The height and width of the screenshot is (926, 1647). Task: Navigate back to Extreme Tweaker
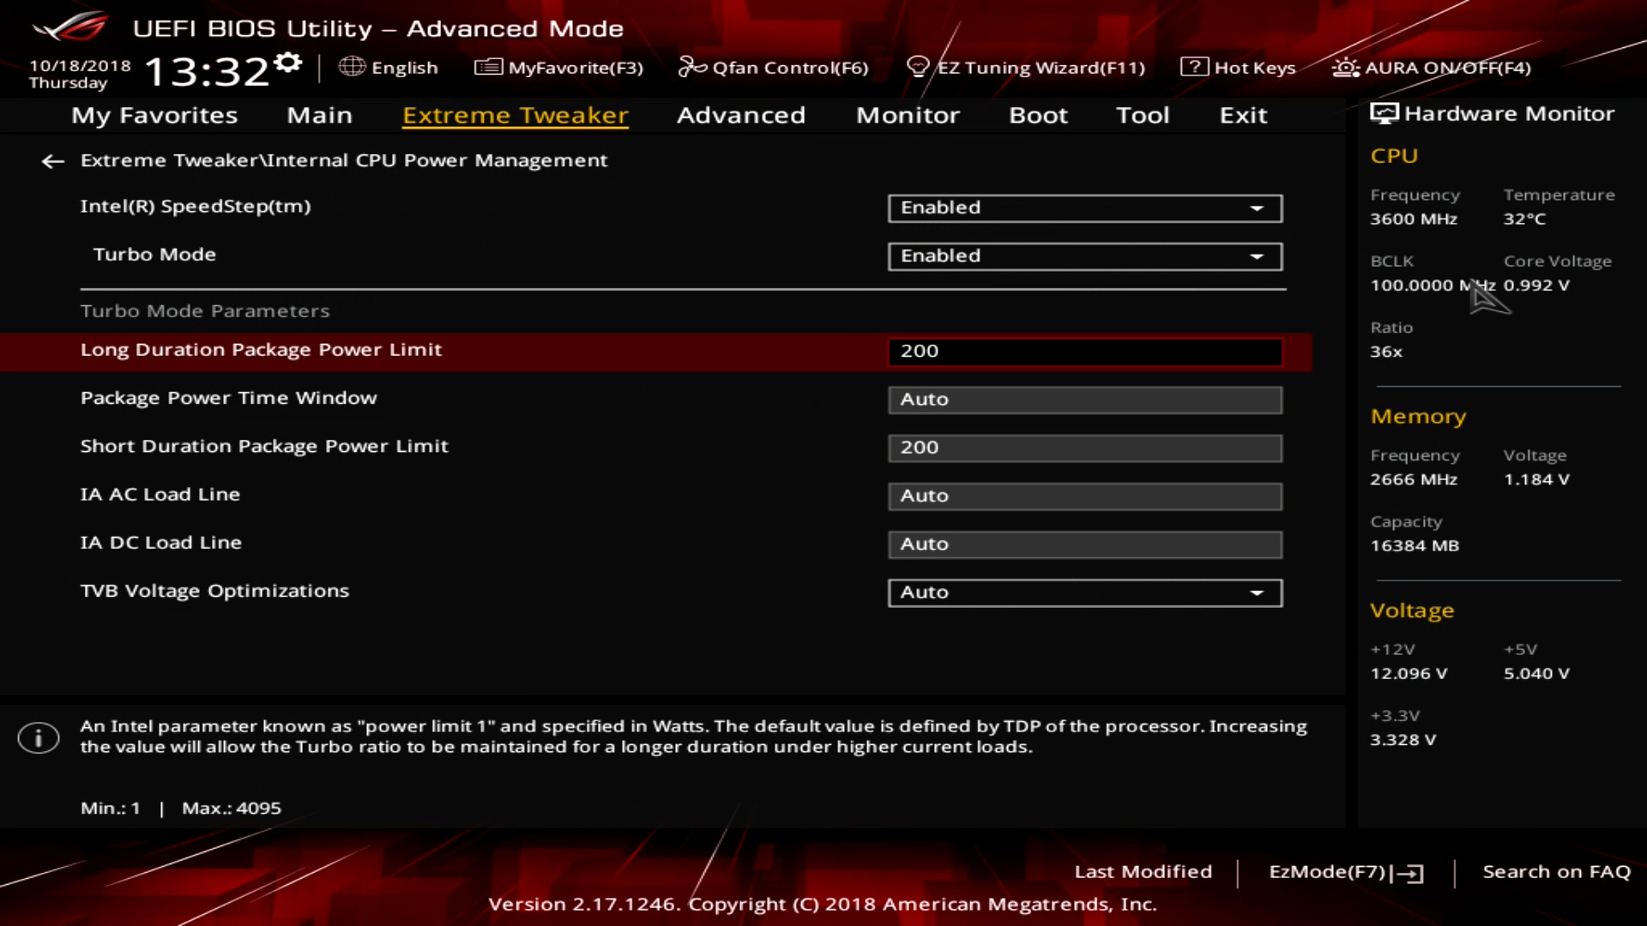pyautogui.click(x=52, y=159)
